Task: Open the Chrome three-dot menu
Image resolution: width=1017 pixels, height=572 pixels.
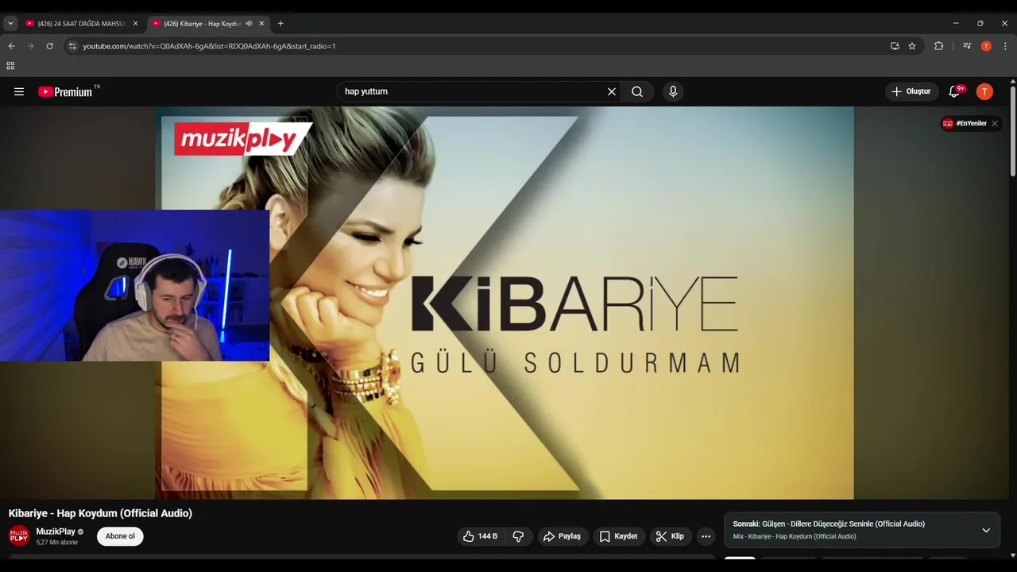Action: [1005, 46]
